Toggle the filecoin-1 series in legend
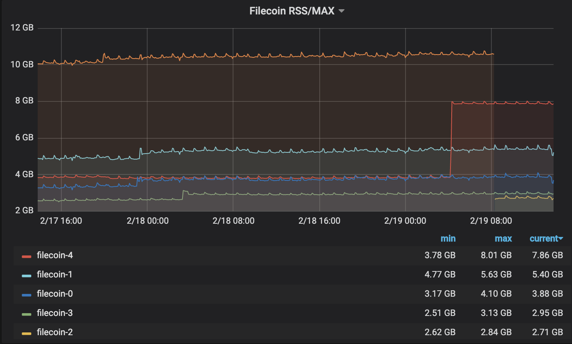 point(55,275)
